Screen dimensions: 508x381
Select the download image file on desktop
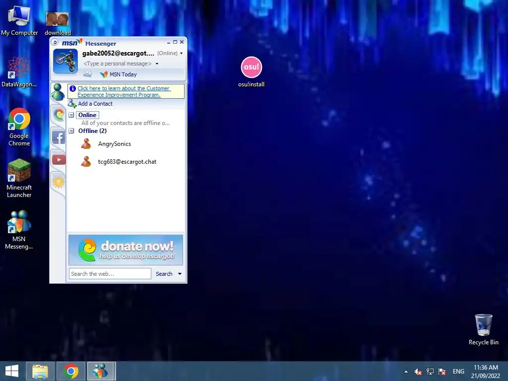pyautogui.click(x=58, y=23)
